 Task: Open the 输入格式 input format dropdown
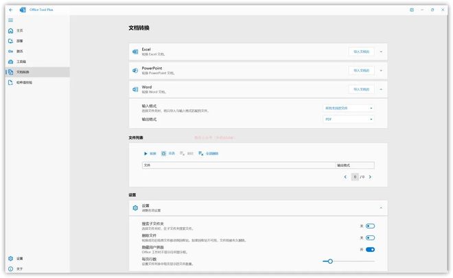tap(349, 108)
